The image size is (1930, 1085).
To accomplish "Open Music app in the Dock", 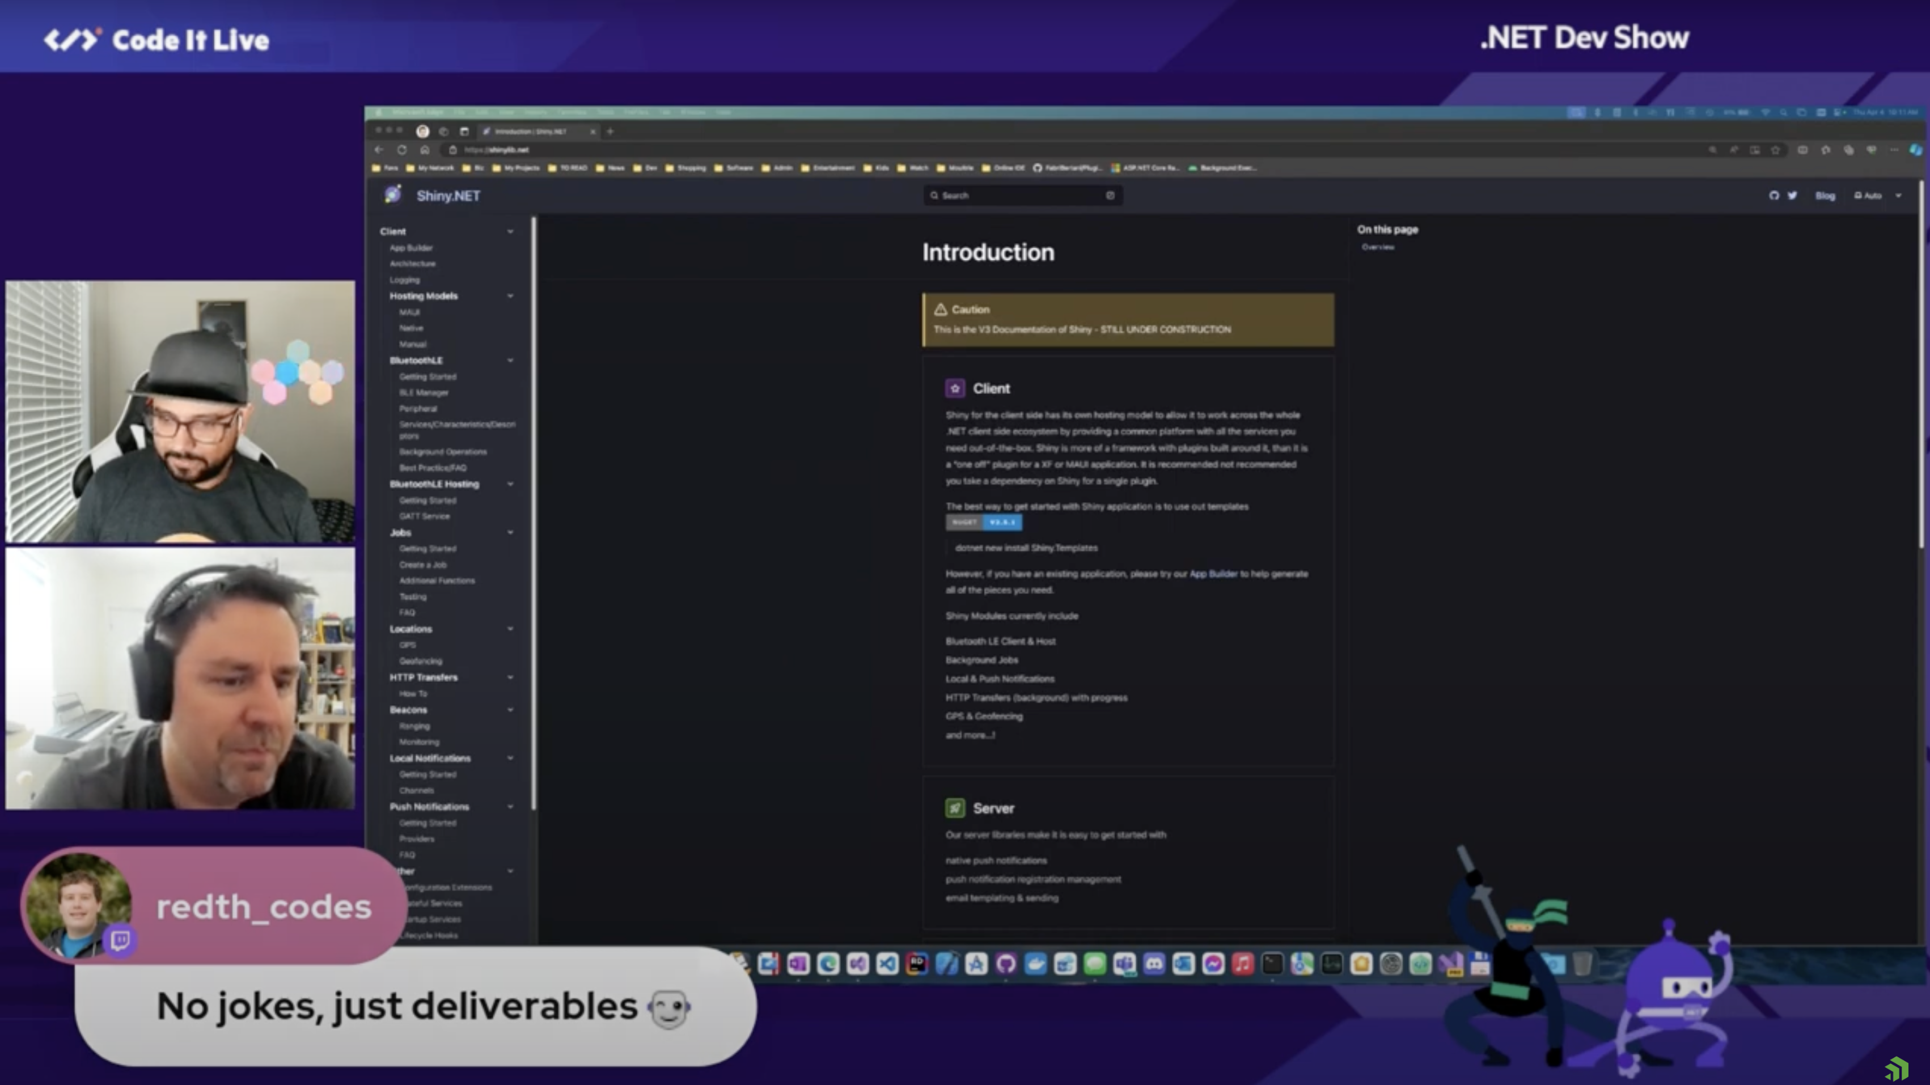I will 1243,964.
